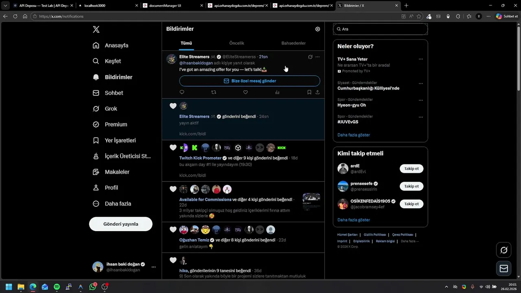Viewport: 521px width, 293px height.
Task: Open Hizmet Şartları footer link
Action: [347, 235]
